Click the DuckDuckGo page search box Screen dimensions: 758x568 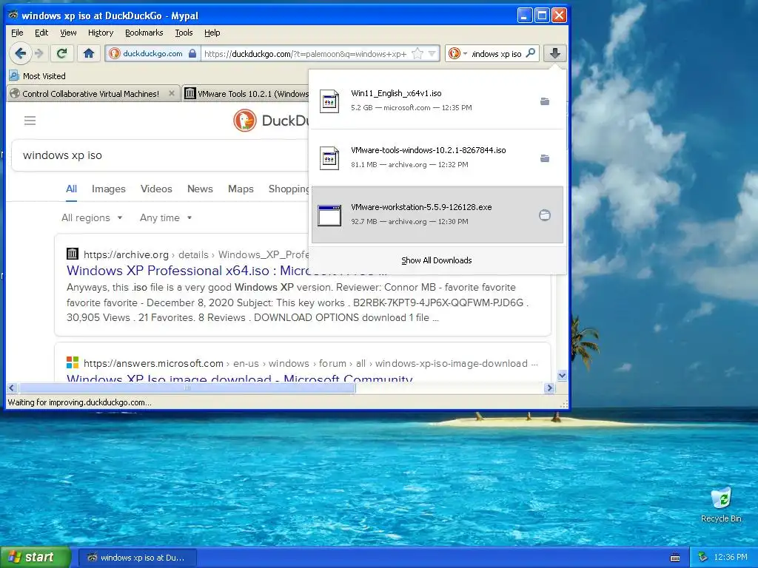[x=160, y=155]
